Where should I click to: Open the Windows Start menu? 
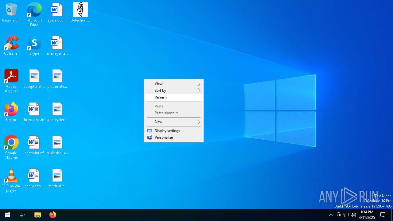[x=7, y=215]
